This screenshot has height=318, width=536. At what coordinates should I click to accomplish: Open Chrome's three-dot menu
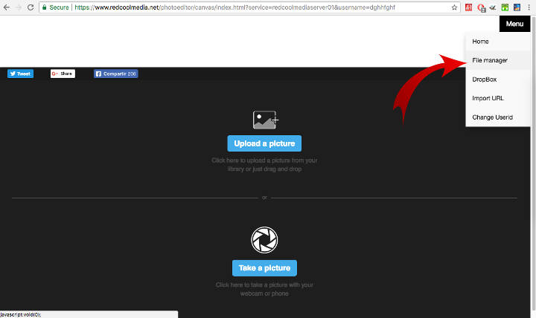tap(529, 7)
